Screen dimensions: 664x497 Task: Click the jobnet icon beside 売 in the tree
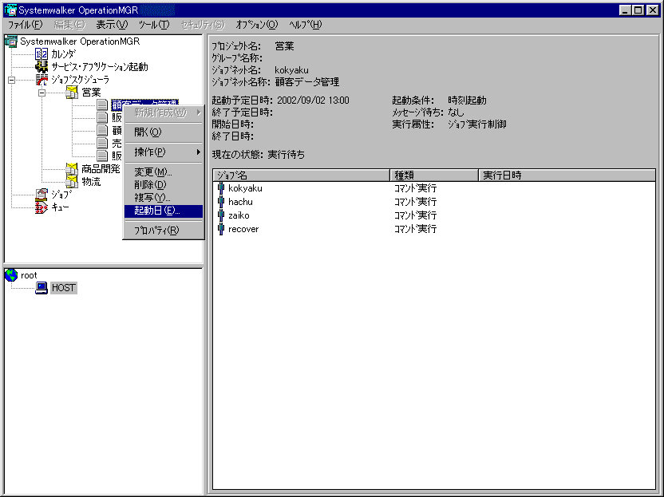(x=102, y=143)
